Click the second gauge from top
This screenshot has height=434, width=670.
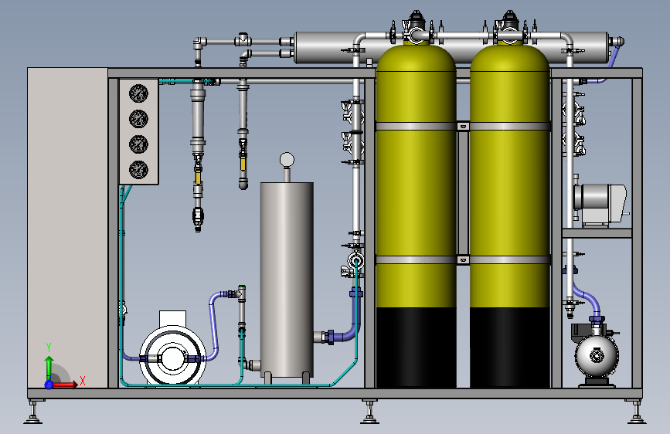pyautogui.click(x=138, y=119)
